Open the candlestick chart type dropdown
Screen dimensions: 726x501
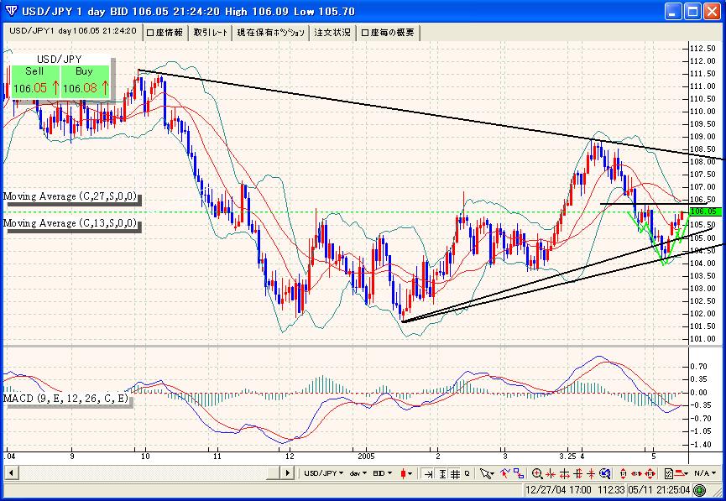(406, 473)
